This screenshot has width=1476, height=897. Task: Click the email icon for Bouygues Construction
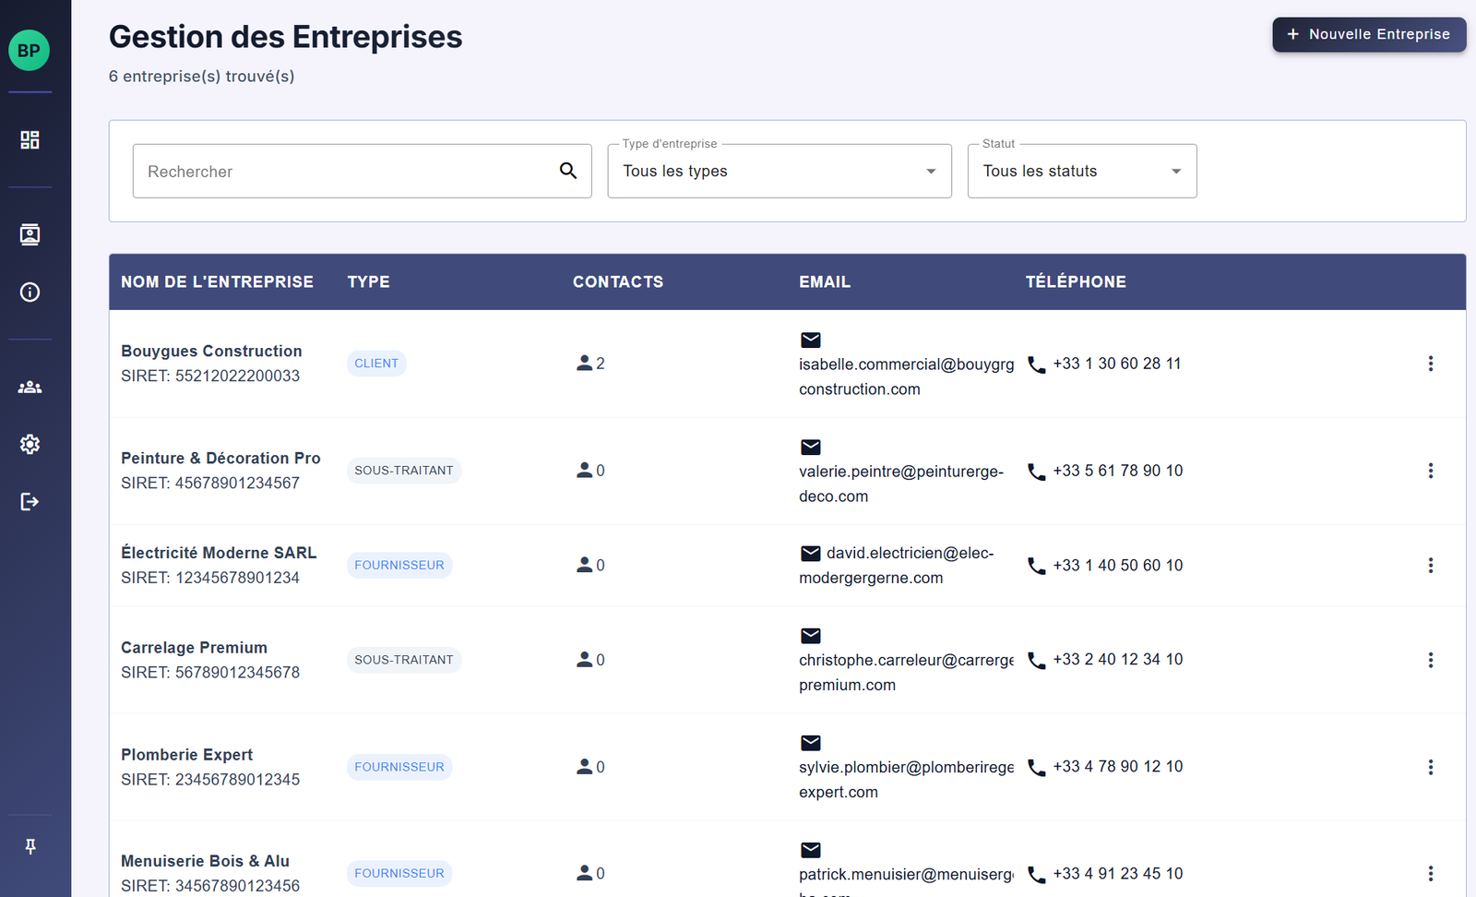[810, 340]
